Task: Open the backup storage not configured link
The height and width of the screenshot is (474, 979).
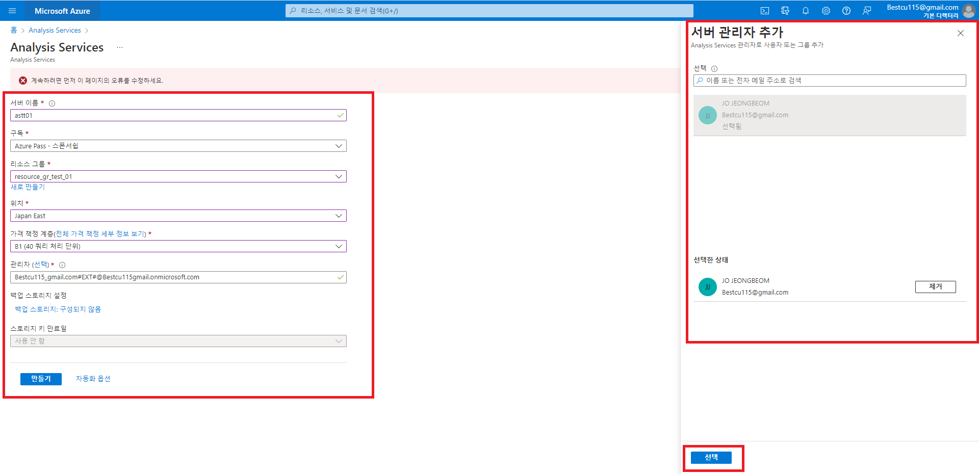Action: (x=58, y=309)
